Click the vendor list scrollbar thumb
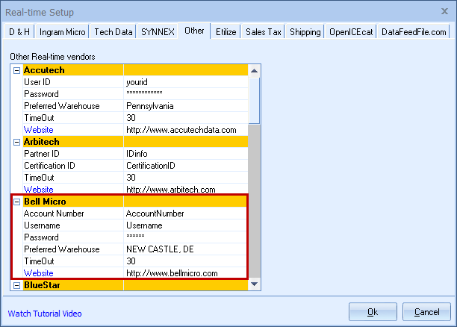Viewport: 457px width, 327px height. (254, 101)
